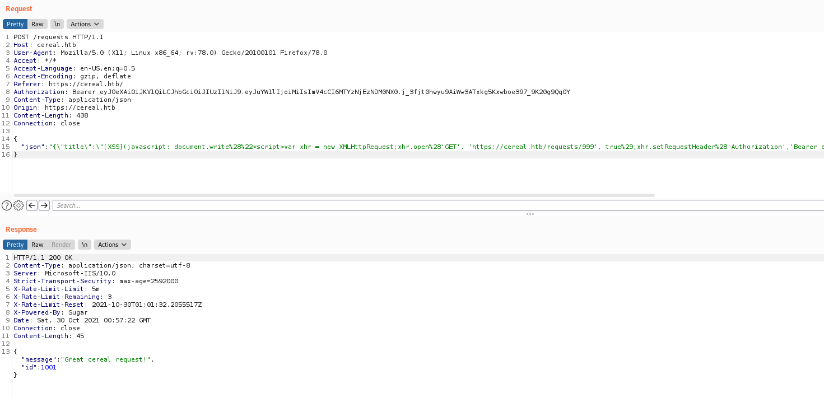Click the HTTP/1.1 200 OK status line

[43, 257]
